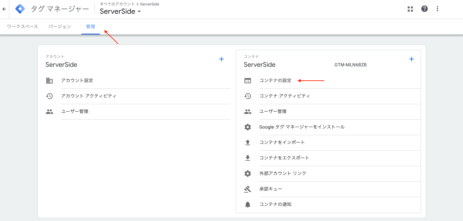Open アカウント設定
The image size is (463, 221).
pos(77,81)
